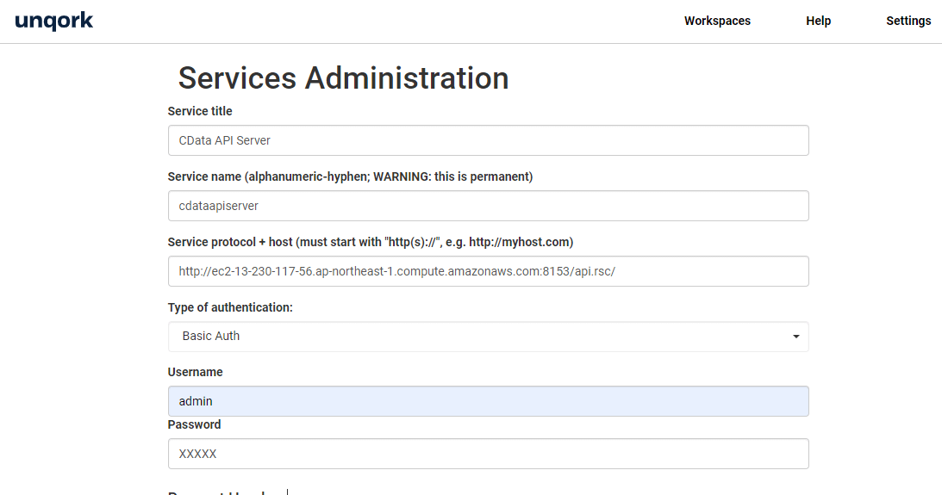Viewport: 942px width, 495px height.
Task: Open the Type of authentication dropdown
Action: pyautogui.click(x=489, y=337)
